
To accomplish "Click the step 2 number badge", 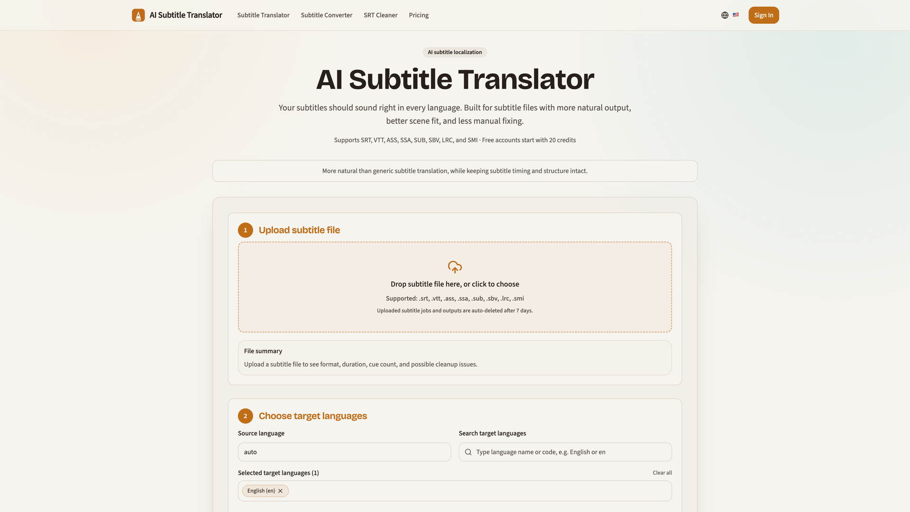I will coord(245,416).
